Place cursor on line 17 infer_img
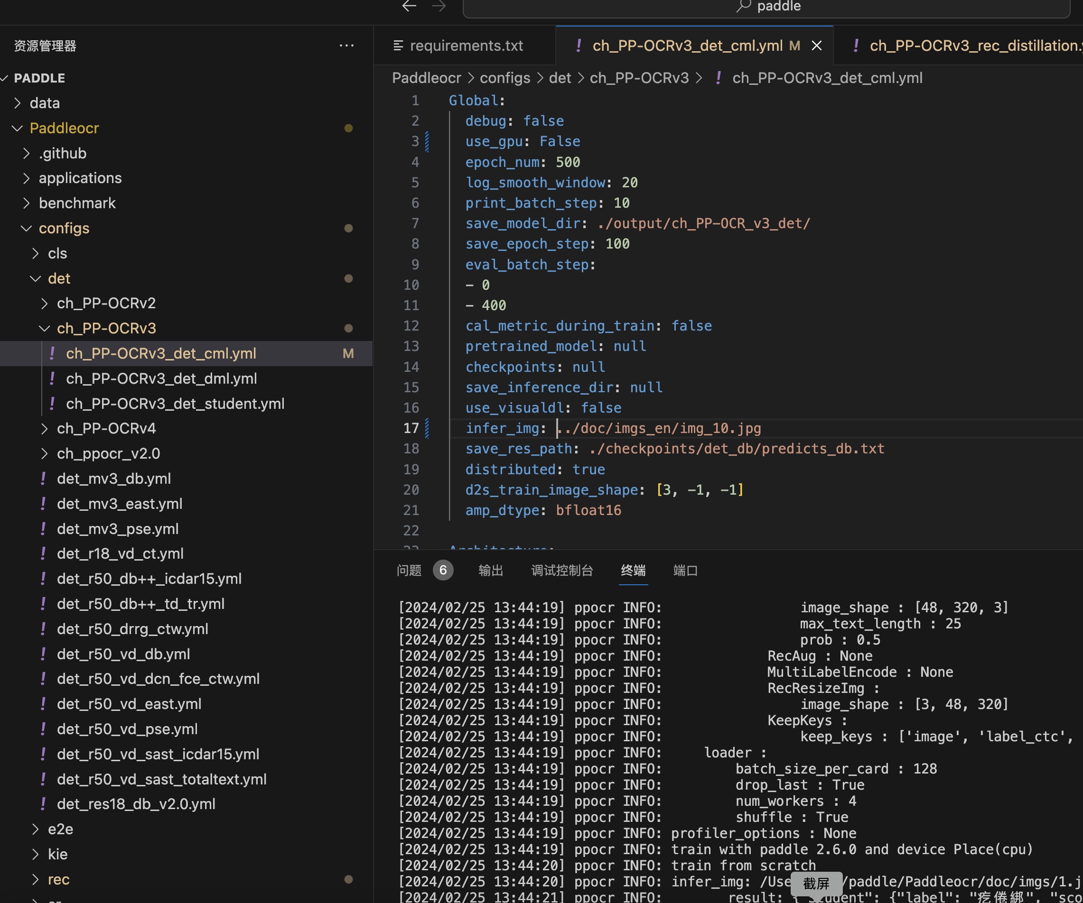Viewport: 1083px width, 903px height. point(613,428)
